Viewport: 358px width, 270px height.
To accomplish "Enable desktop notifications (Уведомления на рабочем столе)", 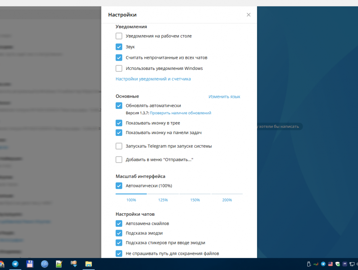I will [119, 36].
